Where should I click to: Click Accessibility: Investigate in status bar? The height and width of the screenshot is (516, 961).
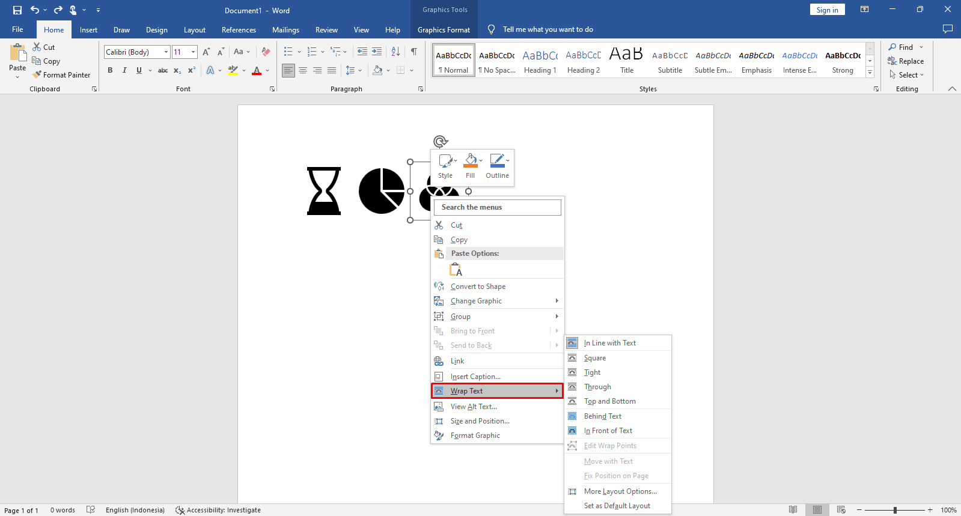[x=218, y=510]
